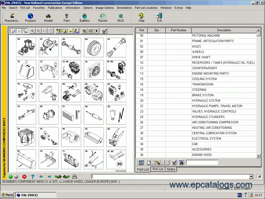Click the Qty column header
The height and width of the screenshot is (199, 265).
click(157, 30)
